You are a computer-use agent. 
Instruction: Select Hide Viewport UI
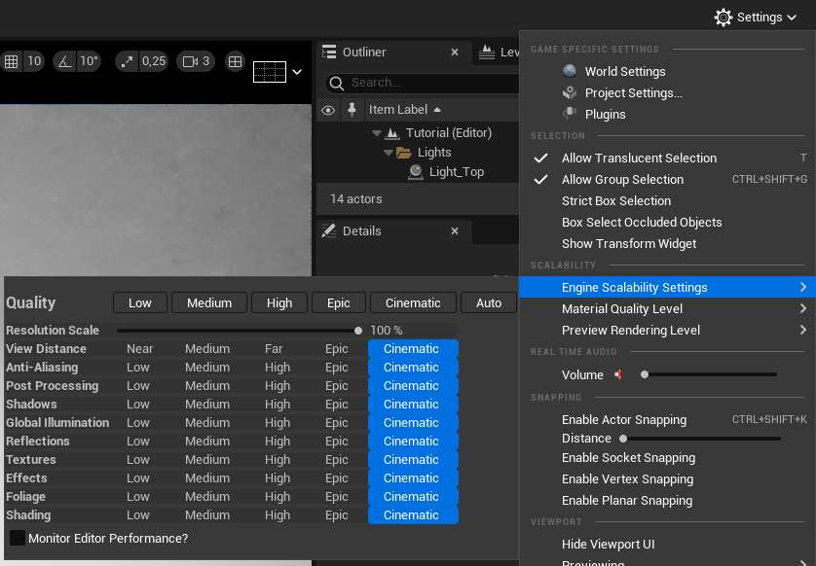(668, 545)
